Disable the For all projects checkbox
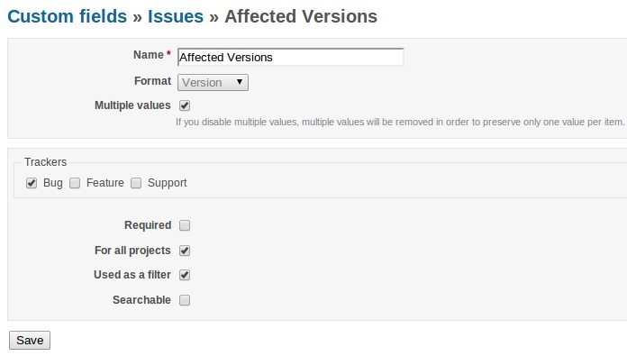Image resolution: width=627 pixels, height=356 pixels. coord(185,251)
